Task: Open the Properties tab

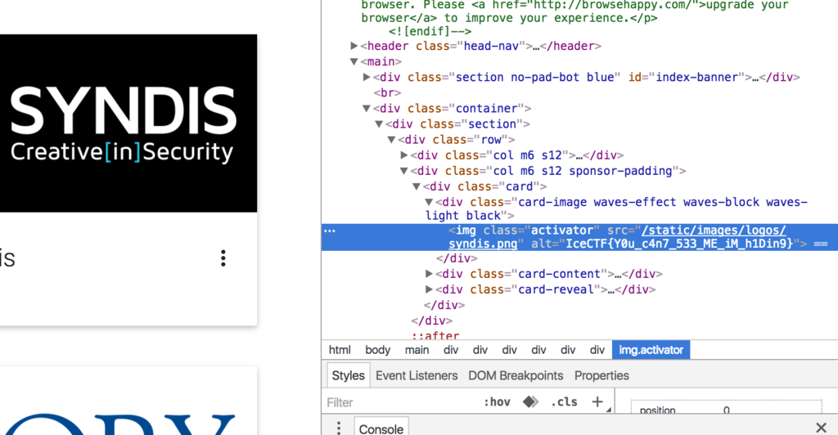Action: coord(601,376)
